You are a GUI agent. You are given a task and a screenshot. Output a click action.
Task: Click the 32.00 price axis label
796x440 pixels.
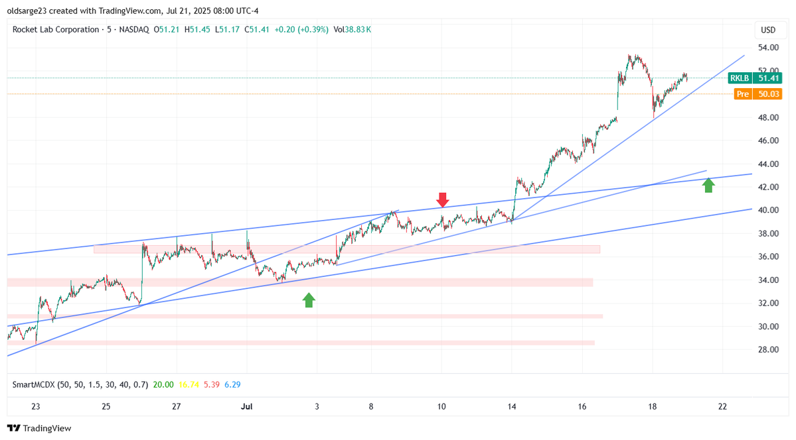pyautogui.click(x=768, y=303)
